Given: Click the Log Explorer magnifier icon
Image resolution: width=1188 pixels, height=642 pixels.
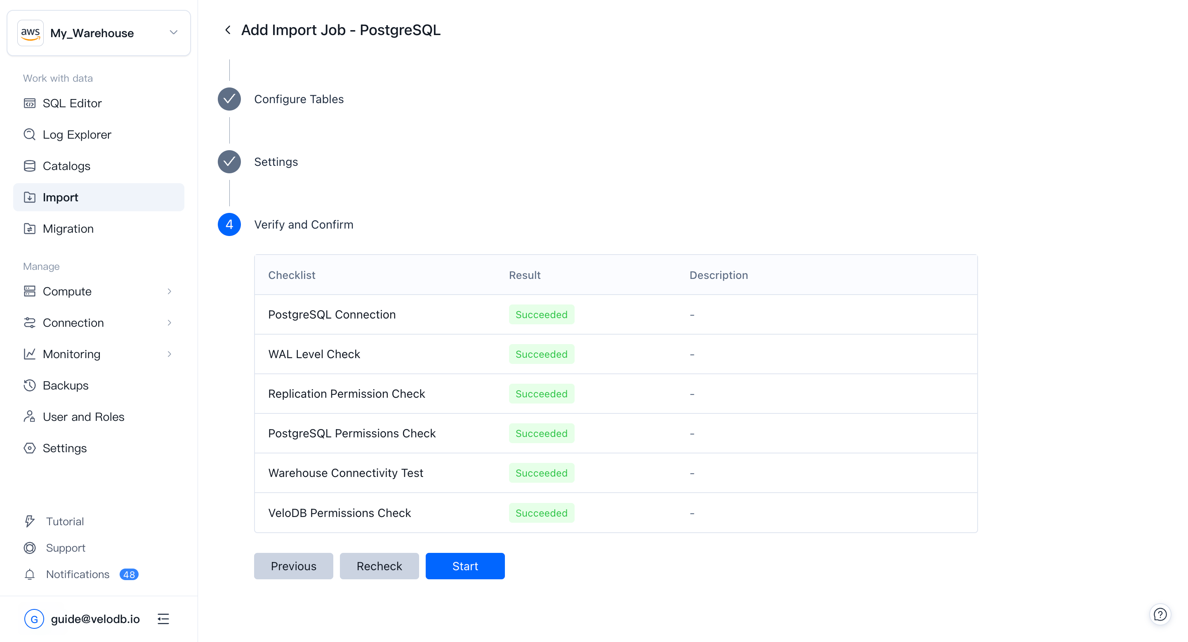Looking at the screenshot, I should click(x=30, y=134).
